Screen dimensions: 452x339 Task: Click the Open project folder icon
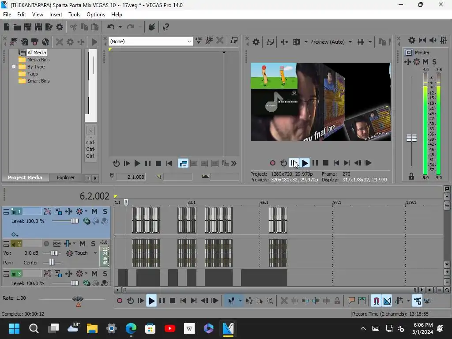click(17, 27)
